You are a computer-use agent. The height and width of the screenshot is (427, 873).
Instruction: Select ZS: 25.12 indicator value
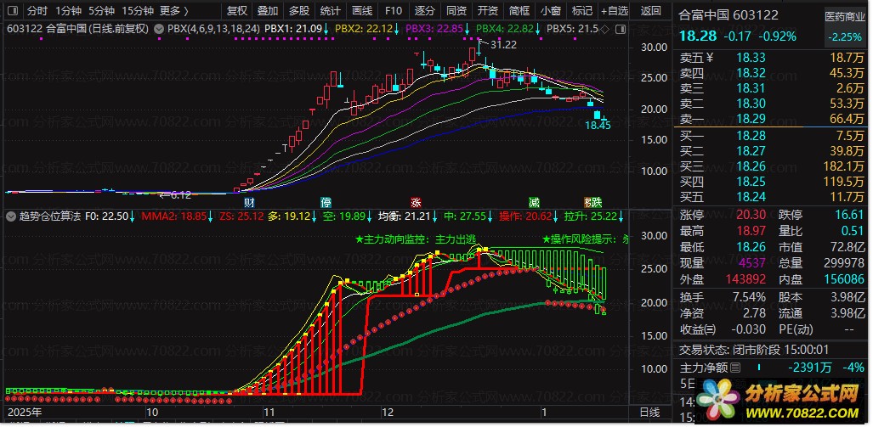point(241,216)
